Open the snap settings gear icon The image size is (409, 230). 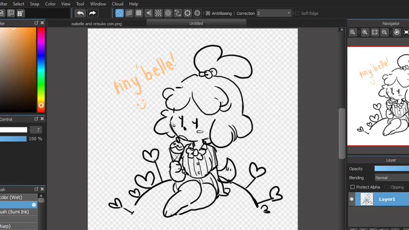point(197,13)
